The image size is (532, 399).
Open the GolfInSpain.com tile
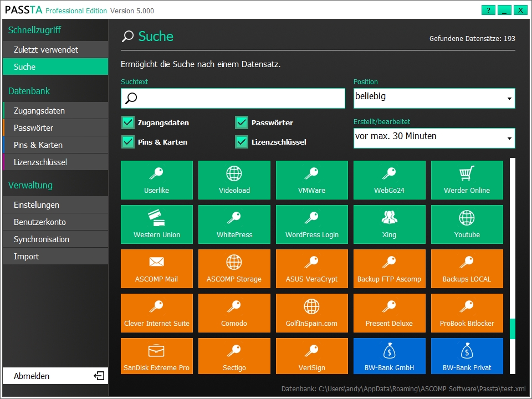point(312,313)
